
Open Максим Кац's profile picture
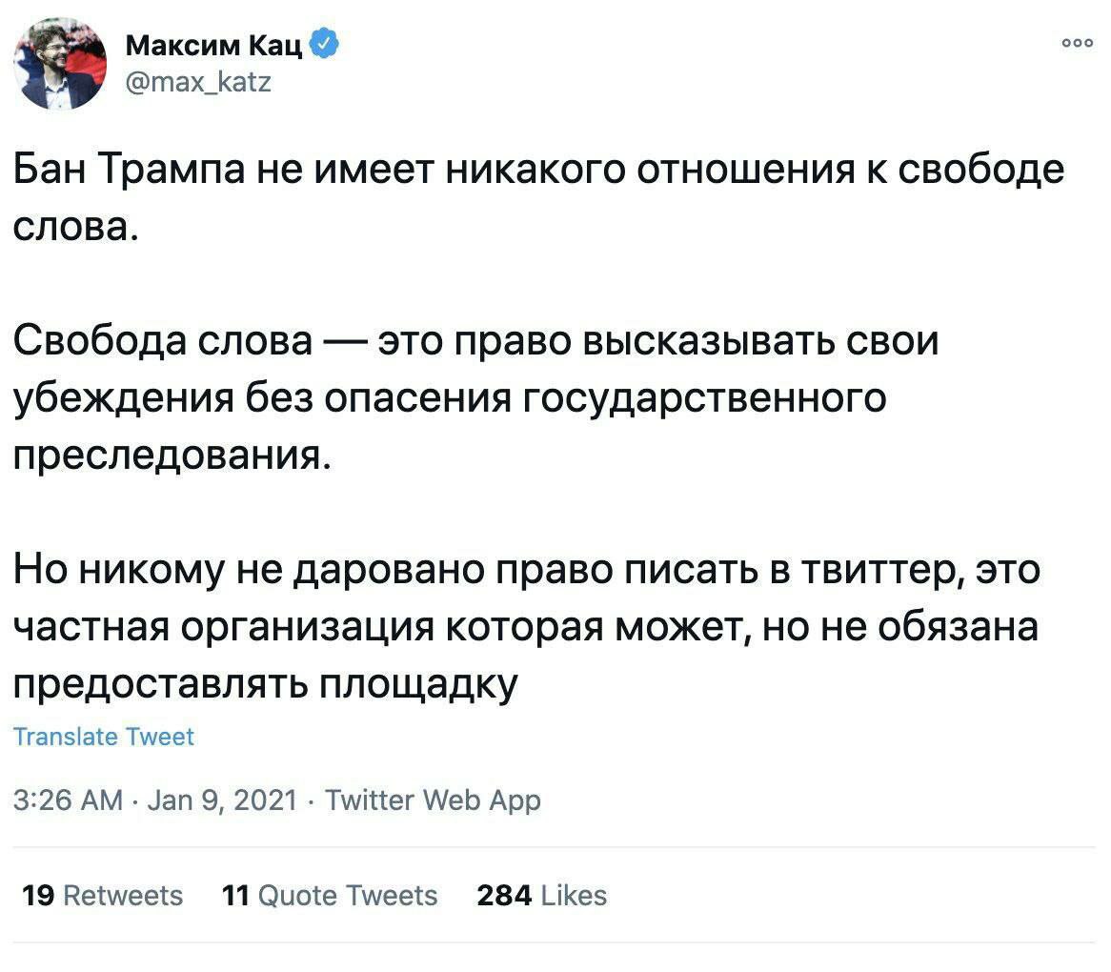click(59, 63)
